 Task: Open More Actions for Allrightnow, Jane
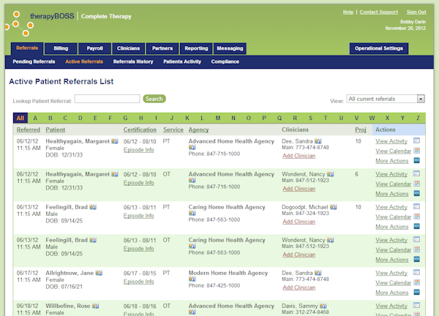coord(392,293)
